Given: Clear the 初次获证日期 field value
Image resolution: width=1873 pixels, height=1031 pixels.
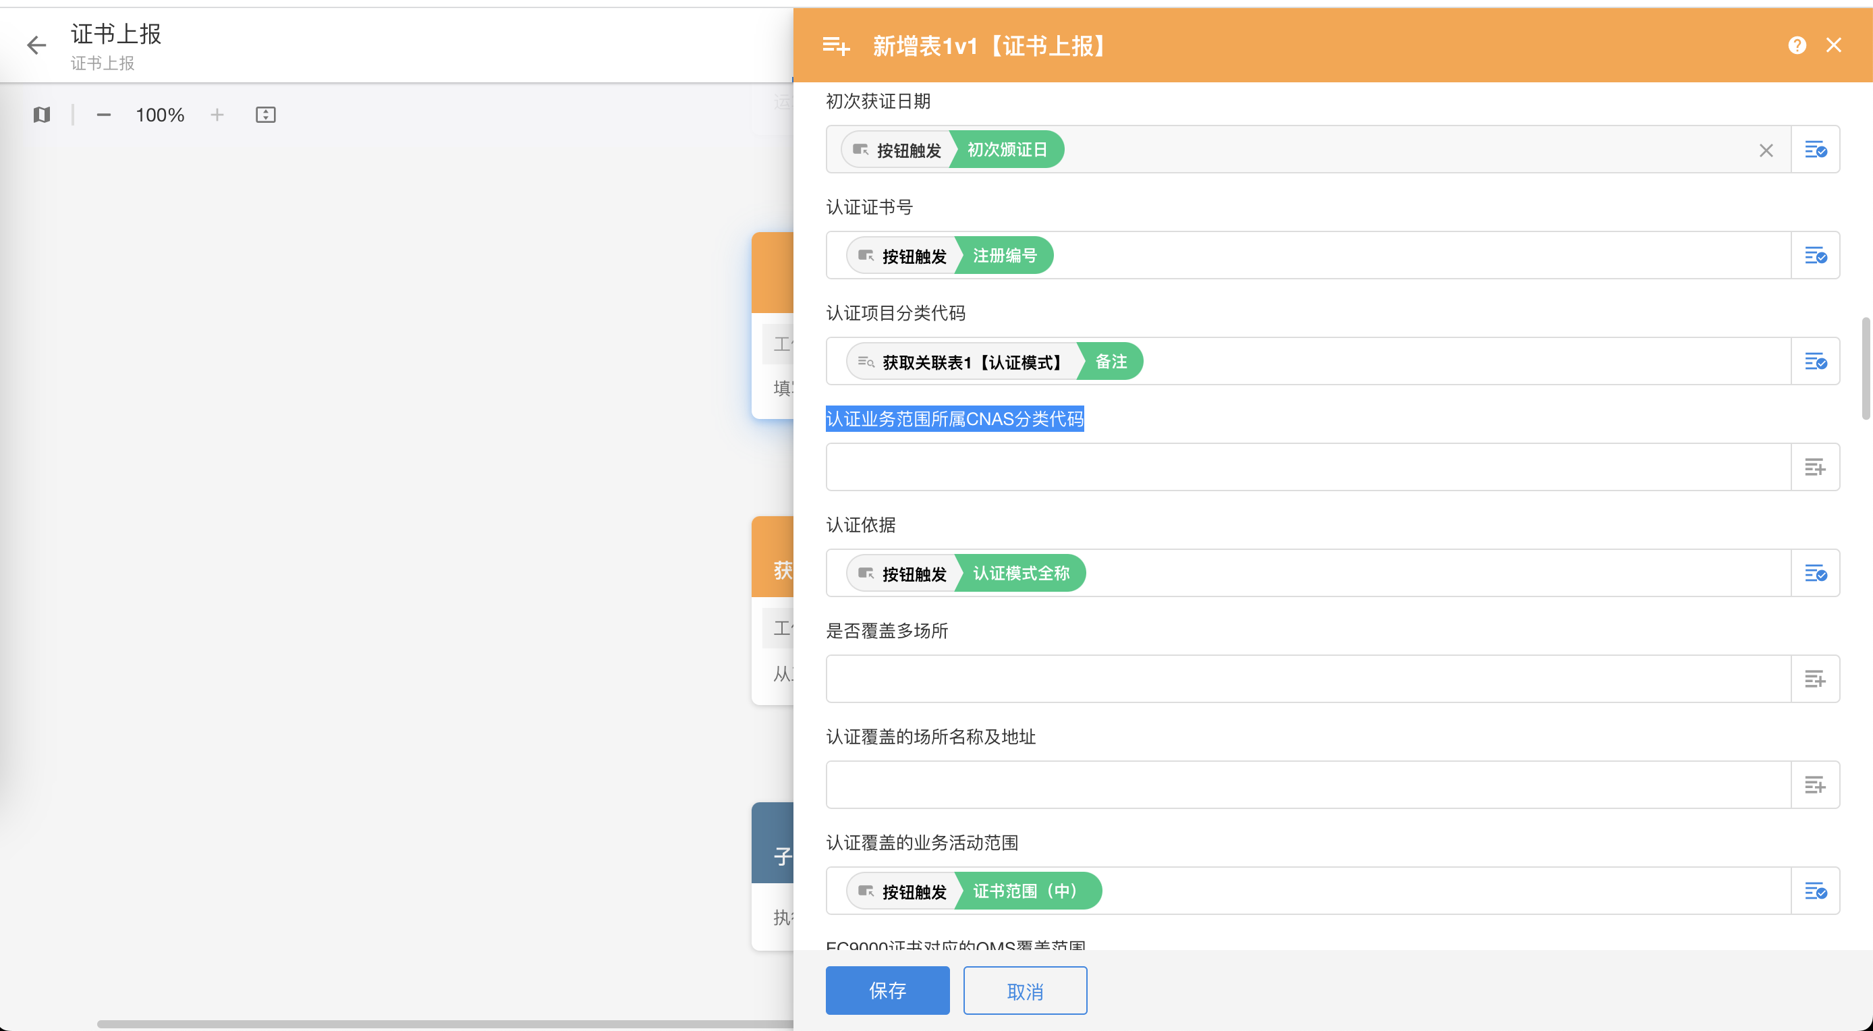Looking at the screenshot, I should click(x=1766, y=150).
